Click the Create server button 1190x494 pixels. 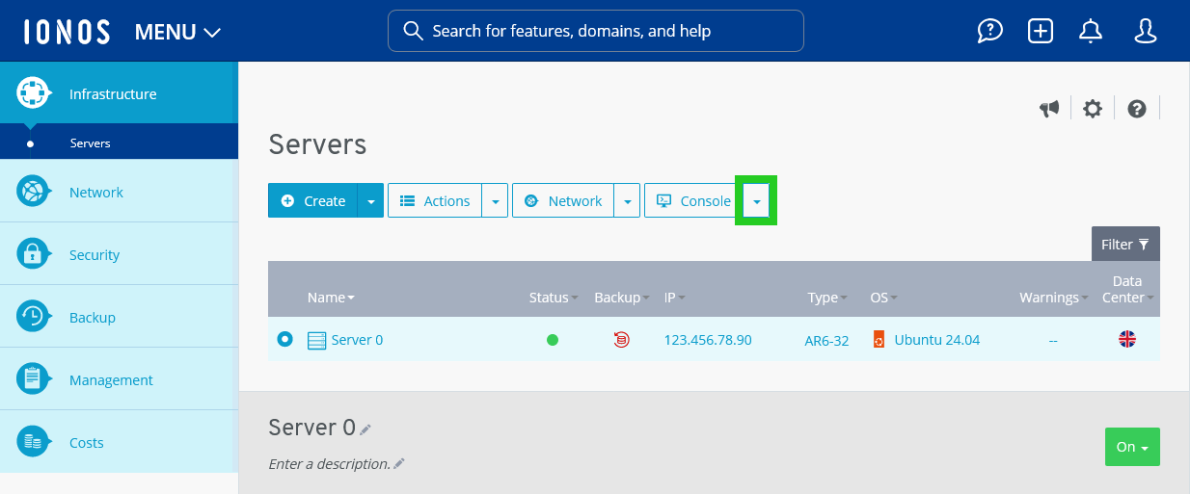(312, 200)
